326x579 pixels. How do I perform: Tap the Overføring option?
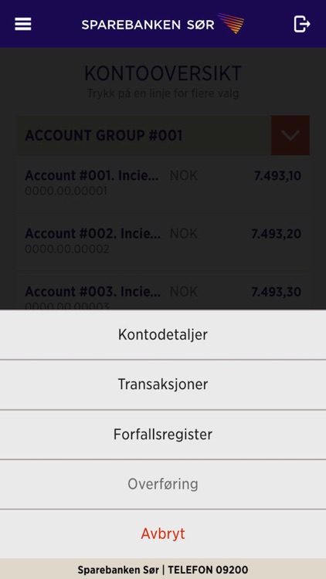pos(163,484)
